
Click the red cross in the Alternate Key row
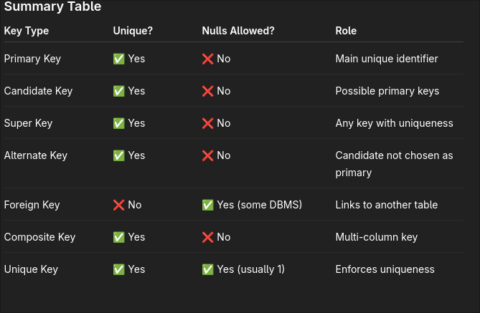point(208,155)
